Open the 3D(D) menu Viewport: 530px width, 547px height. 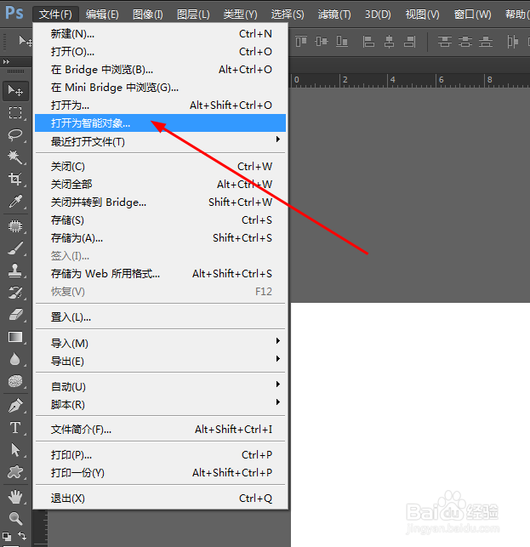click(378, 14)
